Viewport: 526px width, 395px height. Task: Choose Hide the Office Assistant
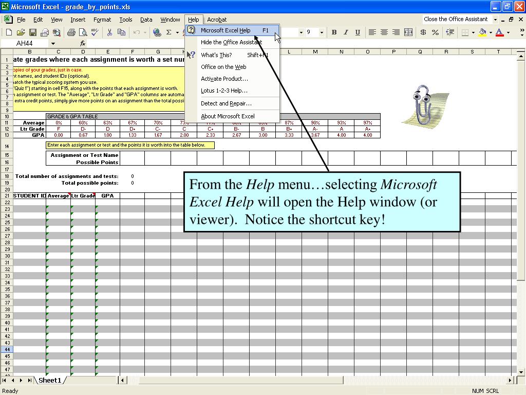tap(232, 42)
